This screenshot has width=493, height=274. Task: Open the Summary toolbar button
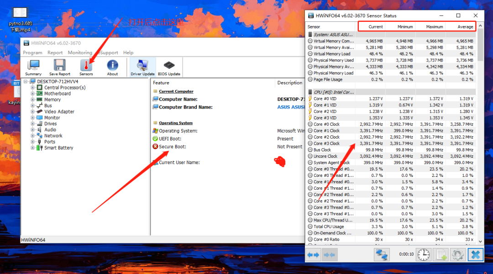tap(33, 67)
